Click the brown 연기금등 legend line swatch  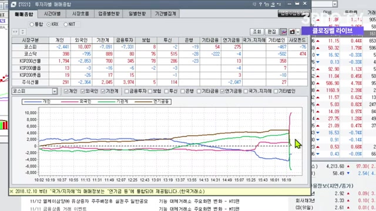point(143,101)
